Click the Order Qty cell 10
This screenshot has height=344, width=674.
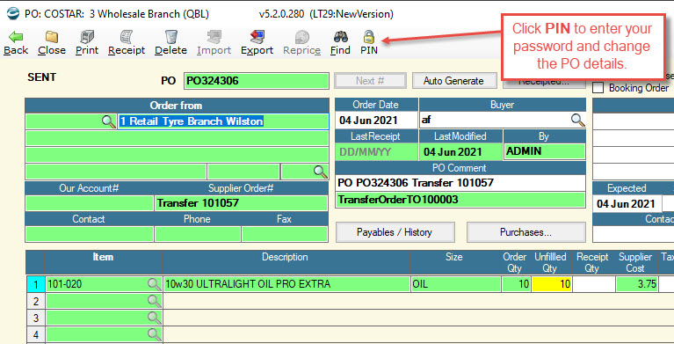point(516,284)
